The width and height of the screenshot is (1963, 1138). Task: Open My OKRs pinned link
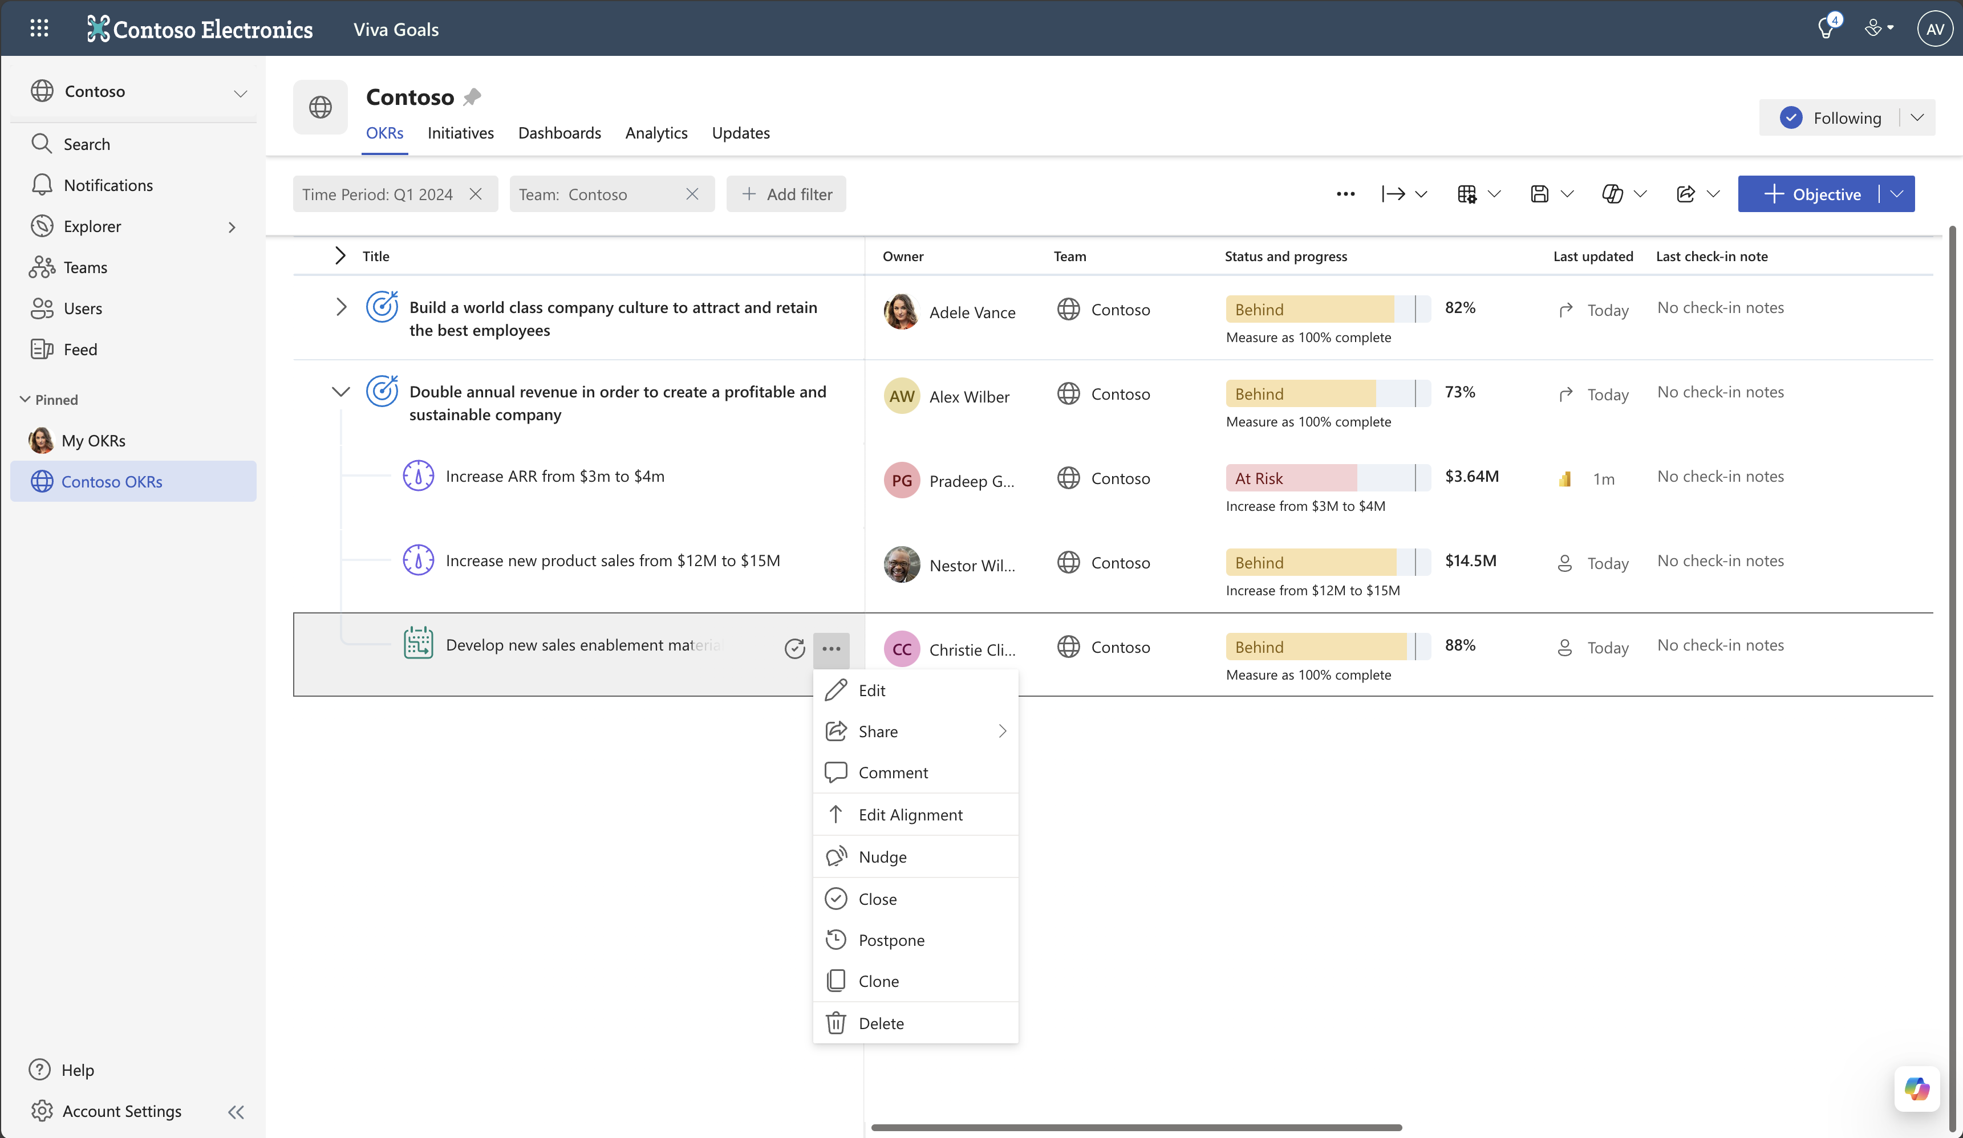tap(133, 440)
